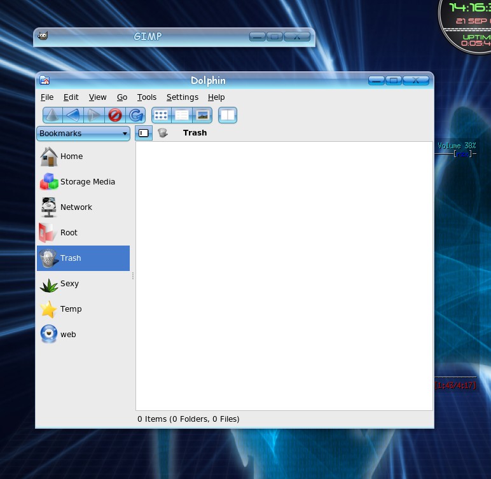
Task: Click the trash can icon in location bar
Action: (163, 133)
